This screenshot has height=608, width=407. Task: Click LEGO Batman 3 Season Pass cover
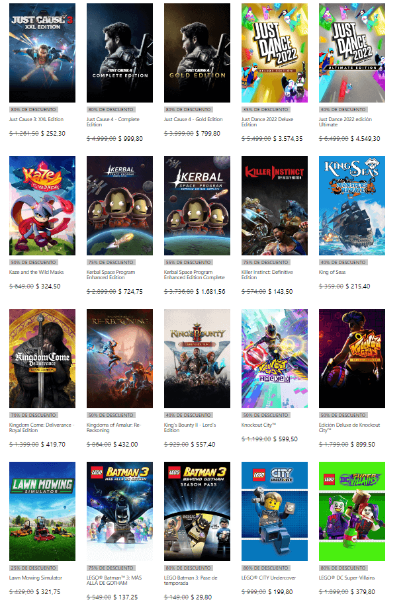coord(197,511)
